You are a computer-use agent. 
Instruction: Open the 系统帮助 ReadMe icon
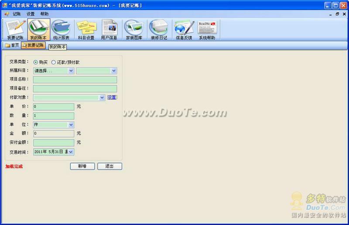click(207, 30)
